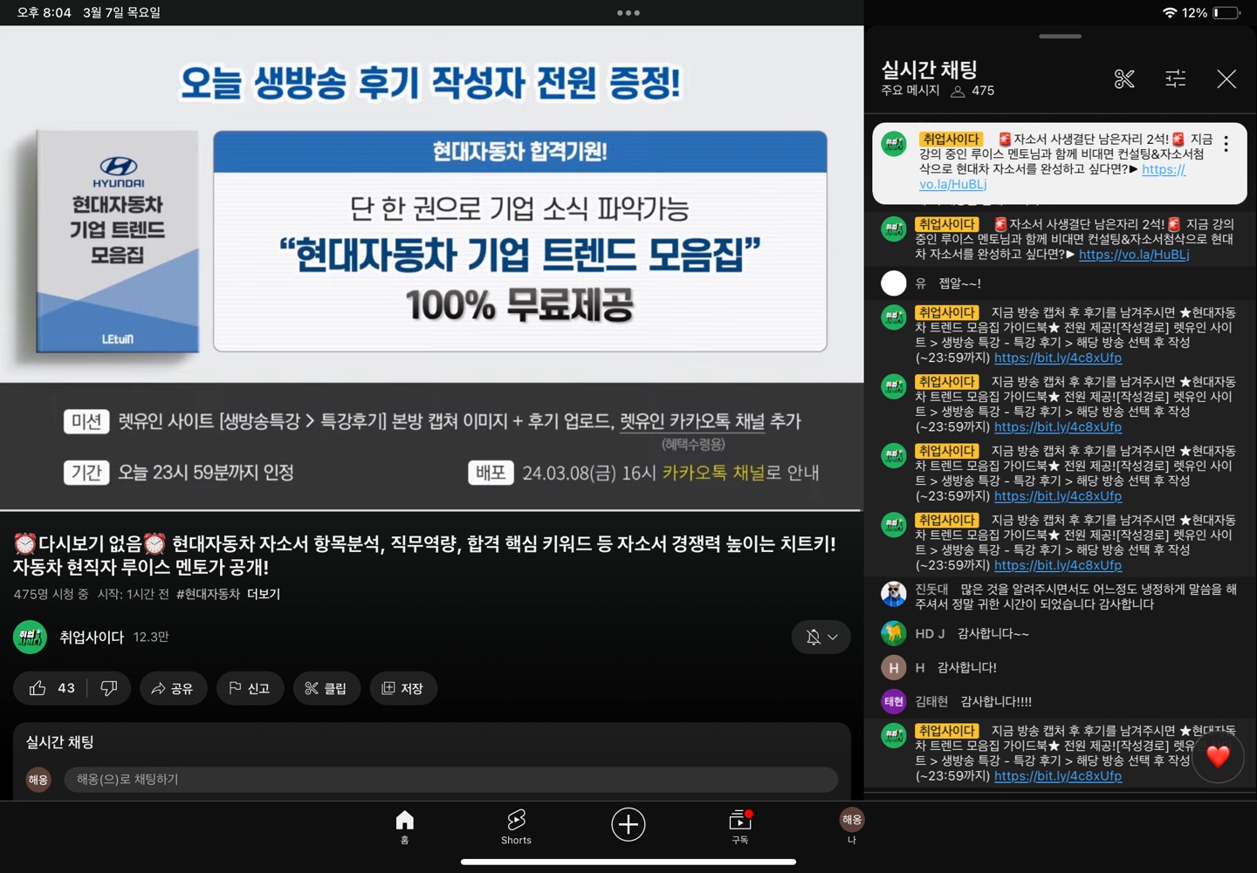
Task: Switch to the Shorts tab
Action: (x=516, y=826)
